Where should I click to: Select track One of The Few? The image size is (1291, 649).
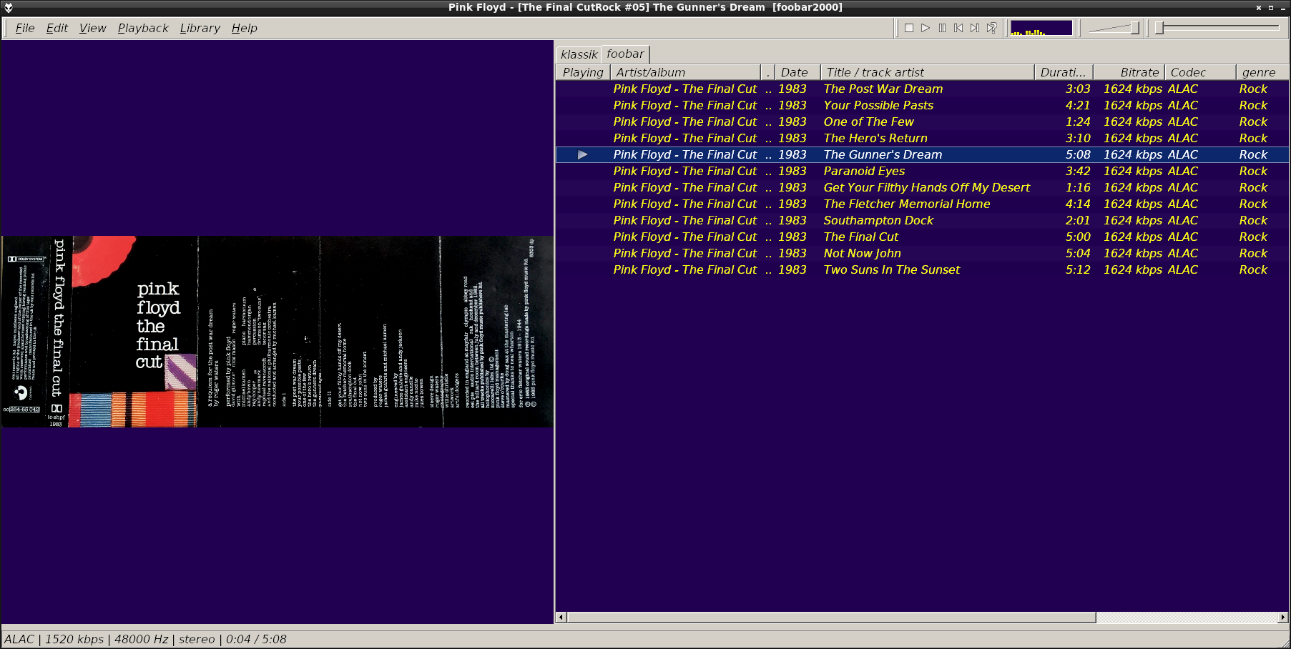pos(922,122)
